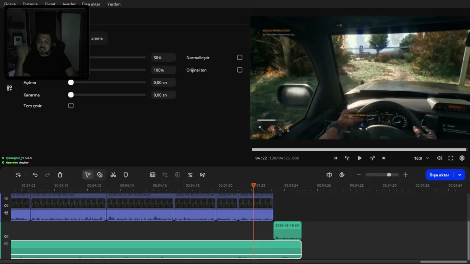
Task: Click the timecode 04:22.120/04:25.068
Action: (277, 158)
